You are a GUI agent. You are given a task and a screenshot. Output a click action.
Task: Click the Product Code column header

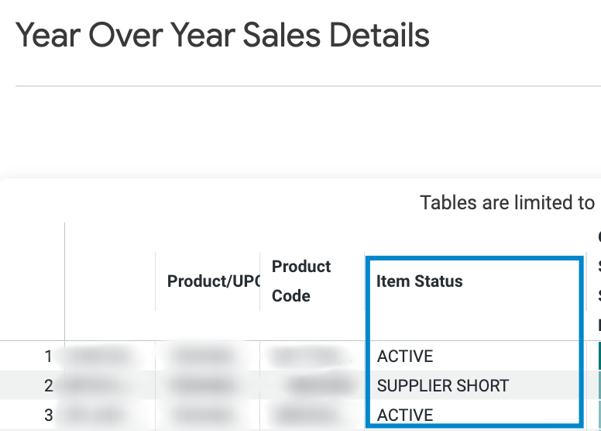coord(301,281)
